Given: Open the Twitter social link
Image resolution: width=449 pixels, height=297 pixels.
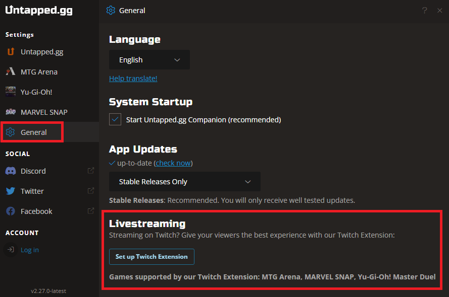Looking at the screenshot, I should 49,191.
